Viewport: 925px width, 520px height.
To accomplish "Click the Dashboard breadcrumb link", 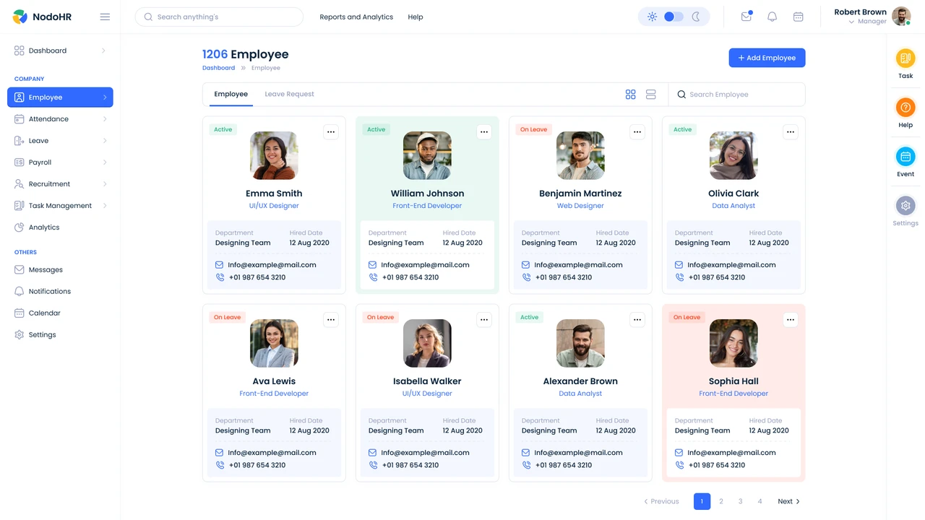I will pos(218,68).
